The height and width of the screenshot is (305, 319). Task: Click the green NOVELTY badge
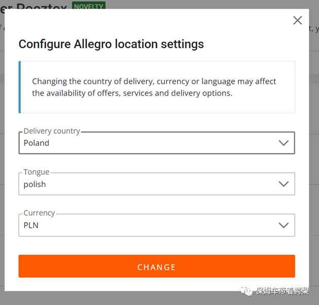88,6
